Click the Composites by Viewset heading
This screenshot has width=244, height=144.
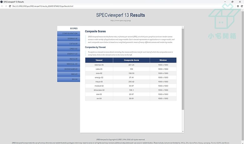[95, 47]
